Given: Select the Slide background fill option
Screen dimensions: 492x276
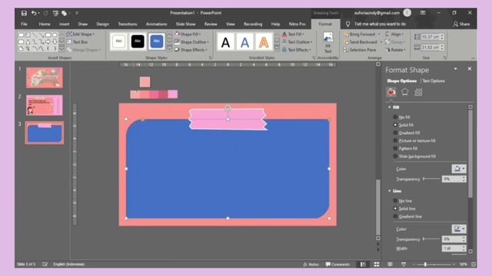Looking at the screenshot, I should click(414, 156).
